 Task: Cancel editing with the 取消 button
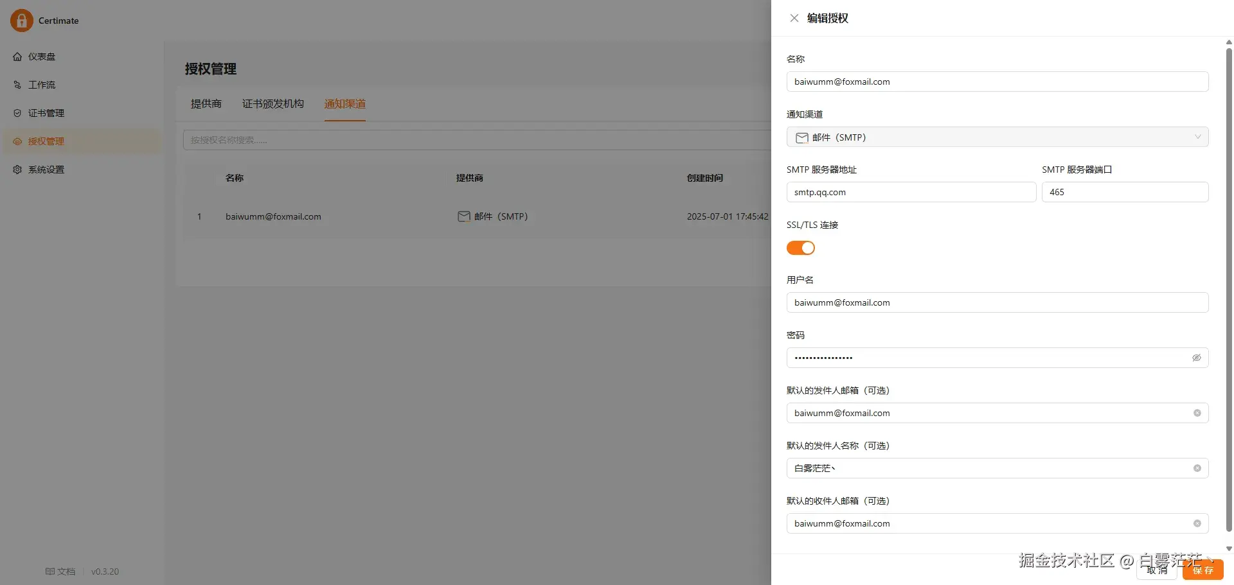coord(1157,570)
